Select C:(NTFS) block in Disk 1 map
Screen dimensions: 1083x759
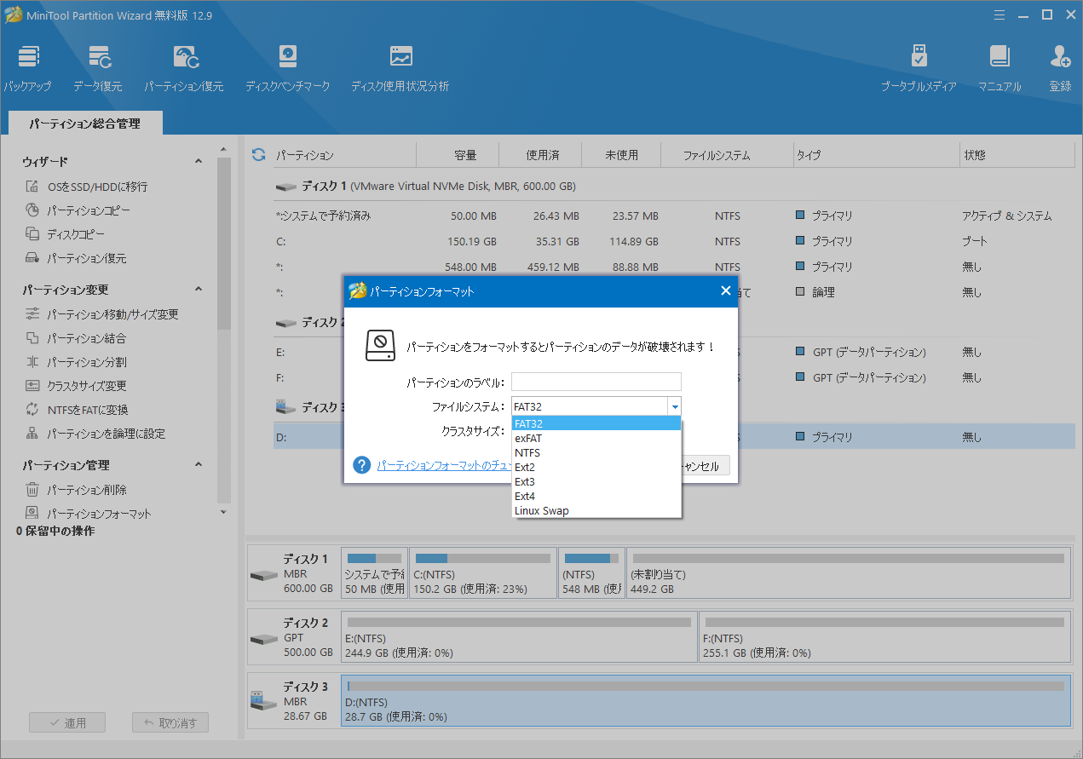(x=483, y=573)
